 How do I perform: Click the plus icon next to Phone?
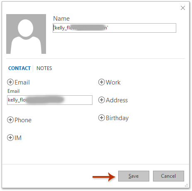10,120
